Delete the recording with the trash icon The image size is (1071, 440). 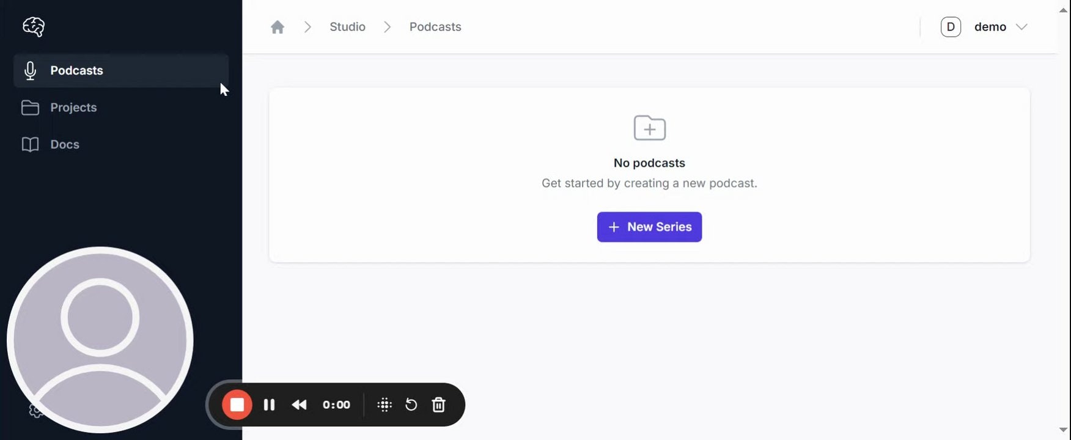pyautogui.click(x=438, y=405)
